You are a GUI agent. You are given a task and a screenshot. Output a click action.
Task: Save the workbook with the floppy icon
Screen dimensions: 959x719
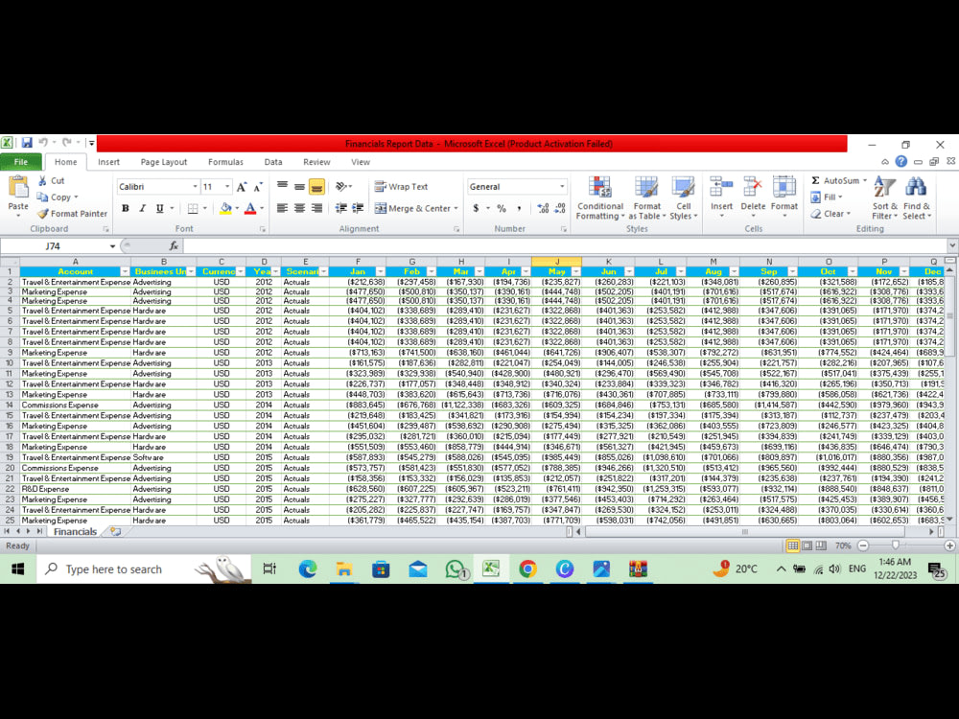coord(27,143)
